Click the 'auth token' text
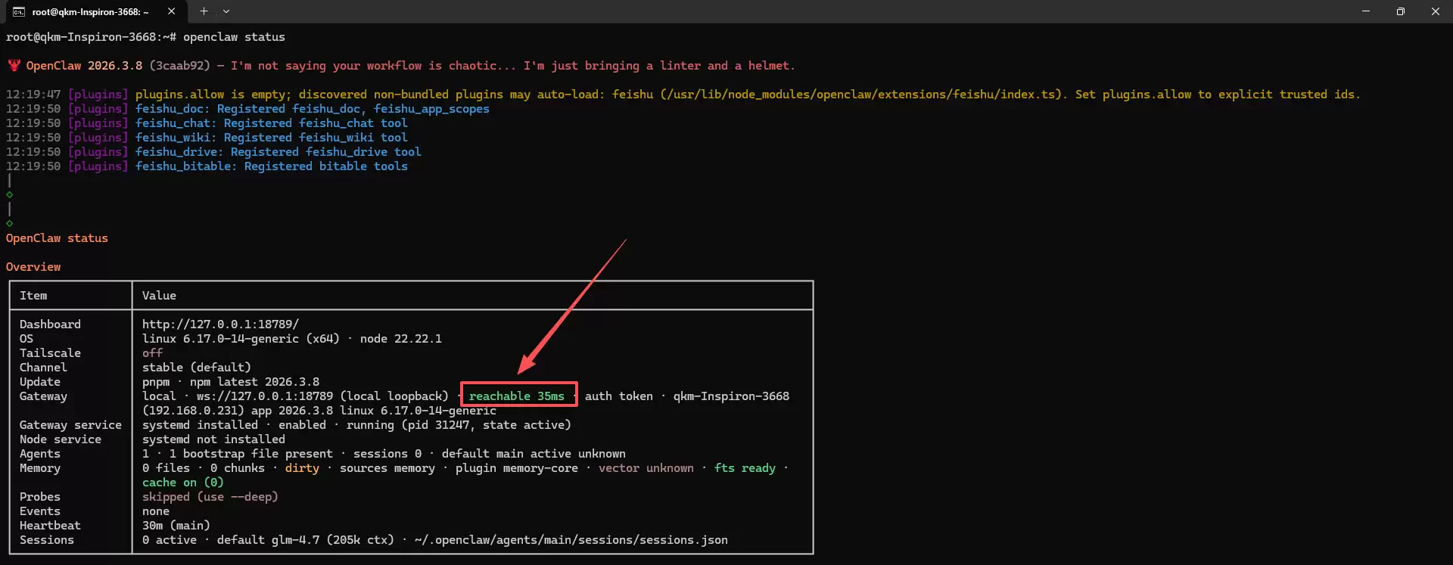This screenshot has width=1453, height=565. (x=619, y=396)
